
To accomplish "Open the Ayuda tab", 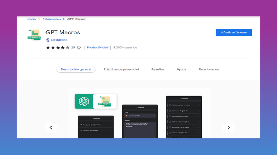I will [x=181, y=69].
